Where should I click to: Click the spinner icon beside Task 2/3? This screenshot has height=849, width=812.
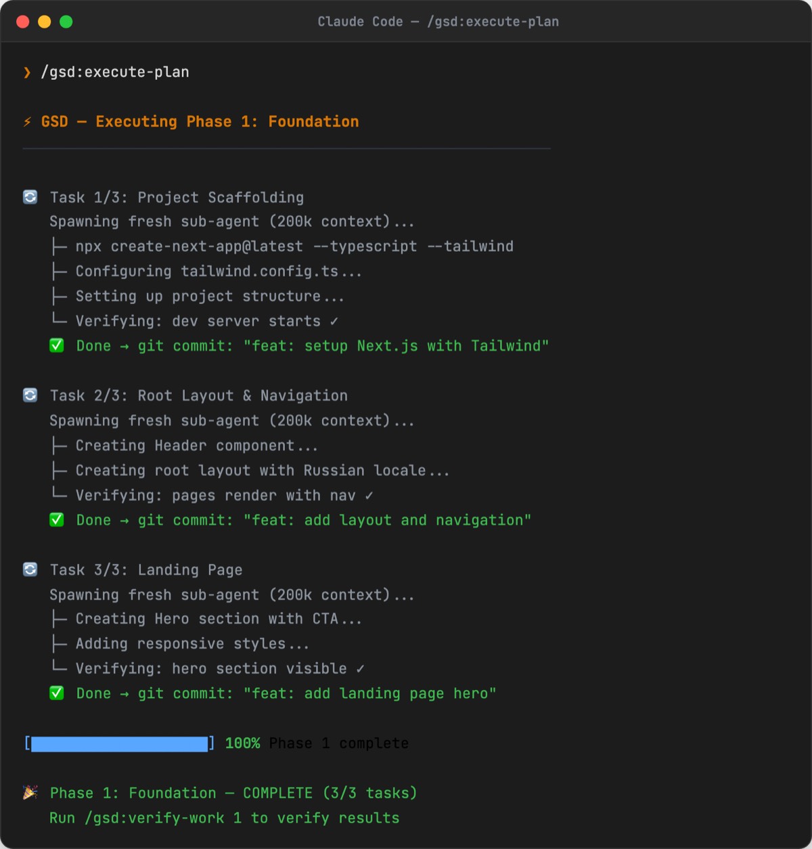click(30, 395)
